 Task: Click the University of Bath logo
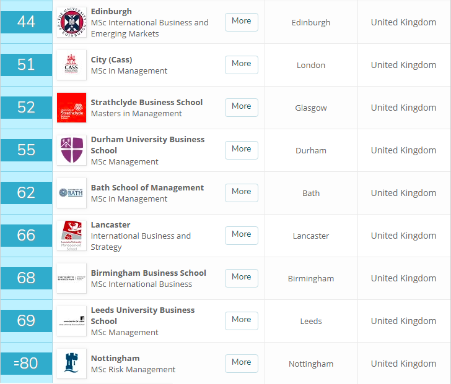71,193
